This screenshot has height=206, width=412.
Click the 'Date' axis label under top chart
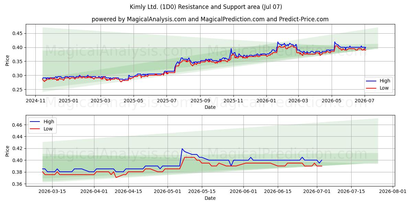click(210, 107)
